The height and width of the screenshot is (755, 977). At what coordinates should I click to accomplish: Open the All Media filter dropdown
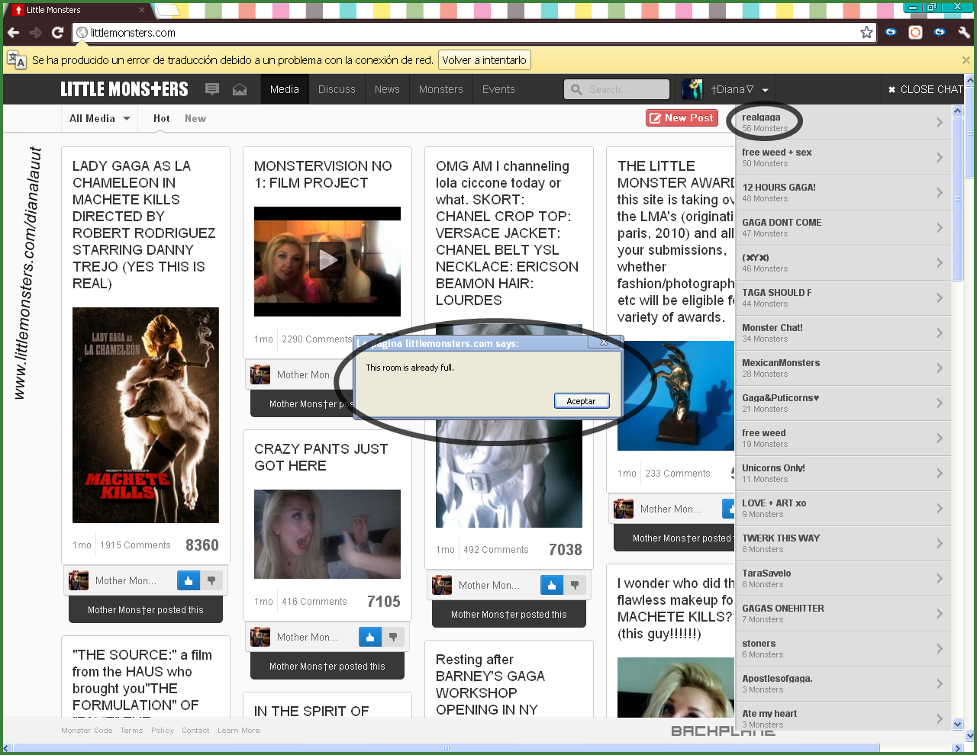99,118
